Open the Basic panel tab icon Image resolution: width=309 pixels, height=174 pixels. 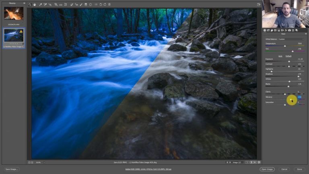(265, 30)
